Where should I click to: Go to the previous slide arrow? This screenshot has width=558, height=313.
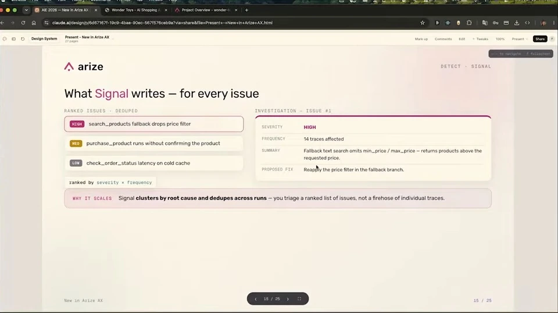coord(256,299)
